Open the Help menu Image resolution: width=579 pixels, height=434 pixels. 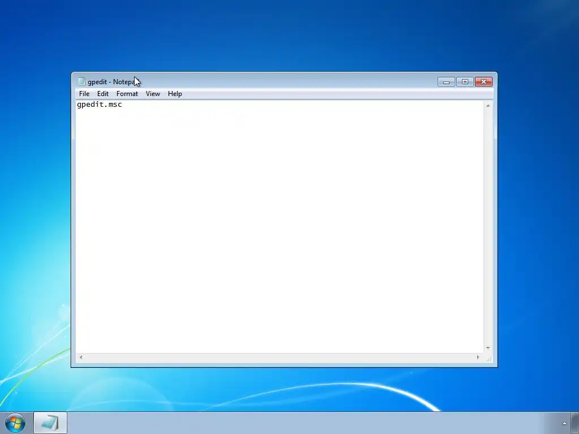pyautogui.click(x=175, y=94)
